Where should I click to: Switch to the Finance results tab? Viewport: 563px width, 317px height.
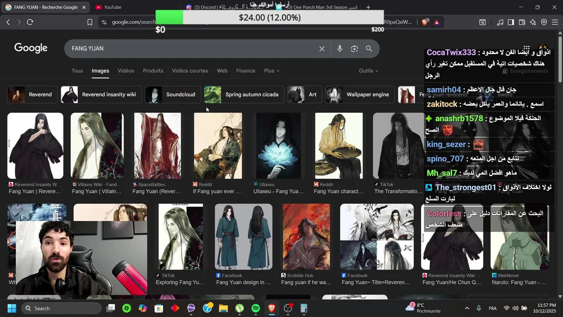point(246,71)
